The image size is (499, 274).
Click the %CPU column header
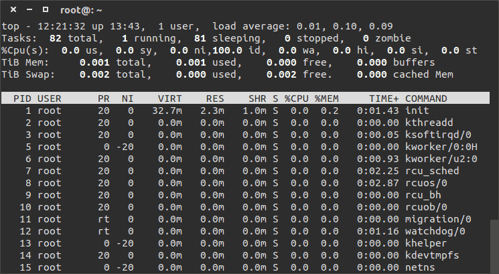pos(297,98)
